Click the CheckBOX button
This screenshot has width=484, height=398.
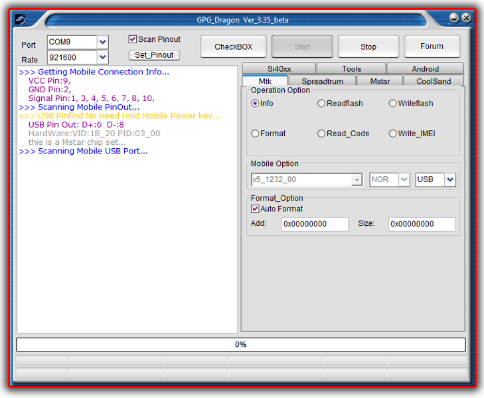coord(233,47)
